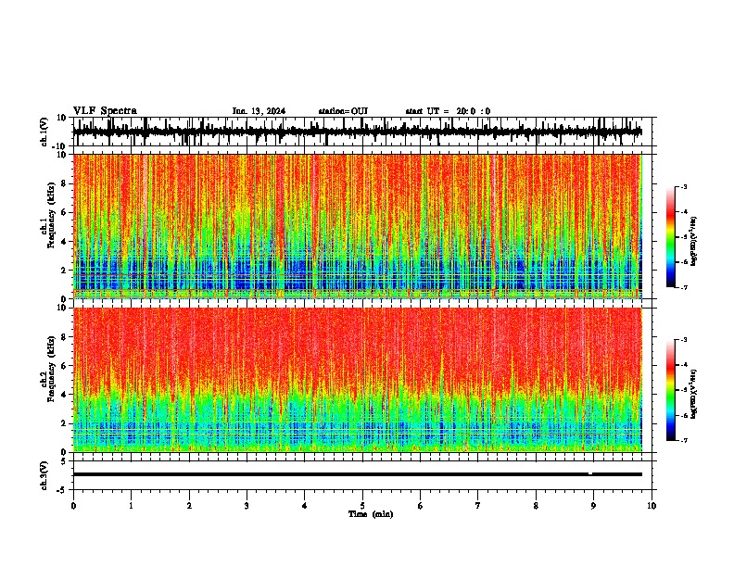Click the ch.2 colorbar log(PSD) unit label
The height and width of the screenshot is (567, 734).
[x=694, y=394]
